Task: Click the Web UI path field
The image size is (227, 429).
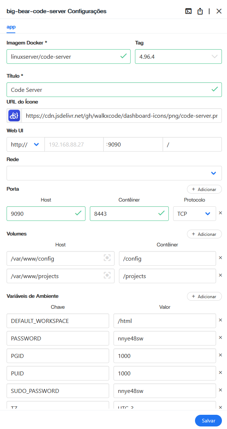Action: click(x=192, y=144)
